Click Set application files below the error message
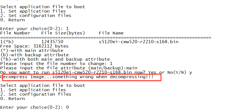This screenshot has width=231, height=112. click(x=33, y=90)
